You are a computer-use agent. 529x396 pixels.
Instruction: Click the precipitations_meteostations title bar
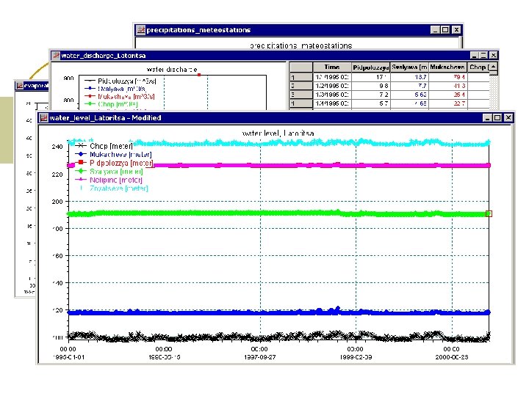(x=298, y=30)
